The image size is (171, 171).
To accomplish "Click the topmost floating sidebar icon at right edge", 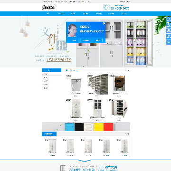I will tap(169, 19).
